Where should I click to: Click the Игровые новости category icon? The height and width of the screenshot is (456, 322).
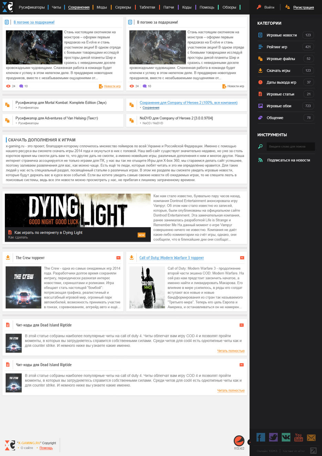coord(260,35)
